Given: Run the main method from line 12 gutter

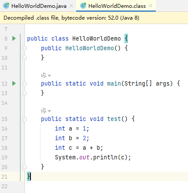Looking at the screenshot, I should pyautogui.click(x=14, y=83).
